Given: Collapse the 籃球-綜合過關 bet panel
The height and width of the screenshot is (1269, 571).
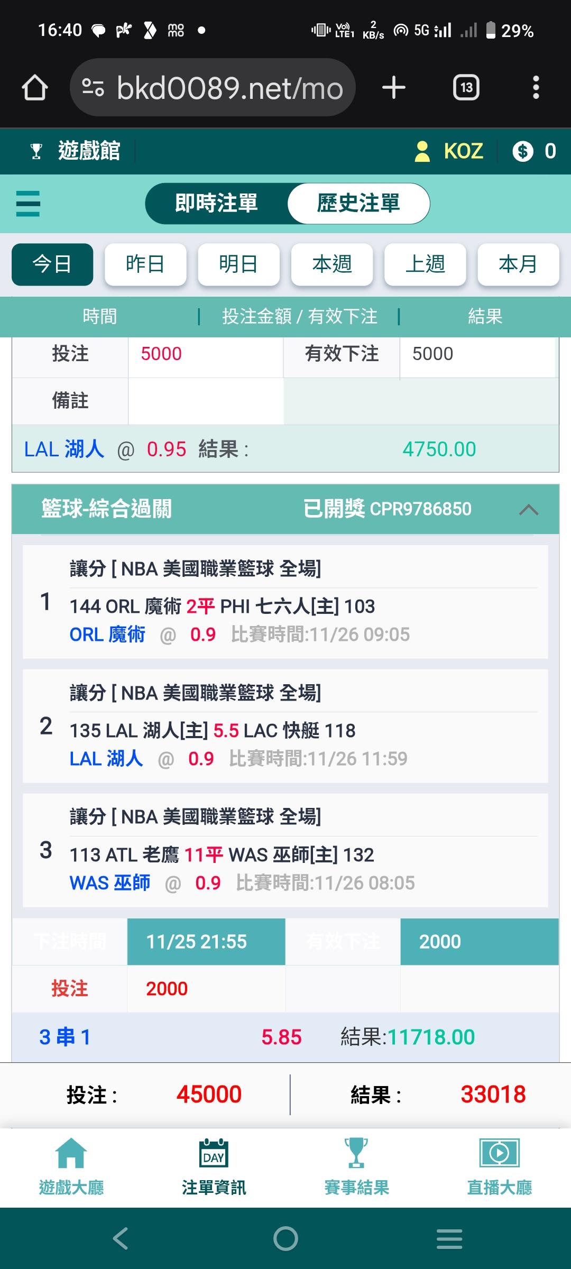Looking at the screenshot, I should pyautogui.click(x=529, y=510).
